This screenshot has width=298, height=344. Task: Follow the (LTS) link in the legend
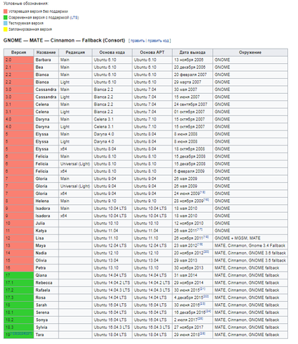pos(74,17)
